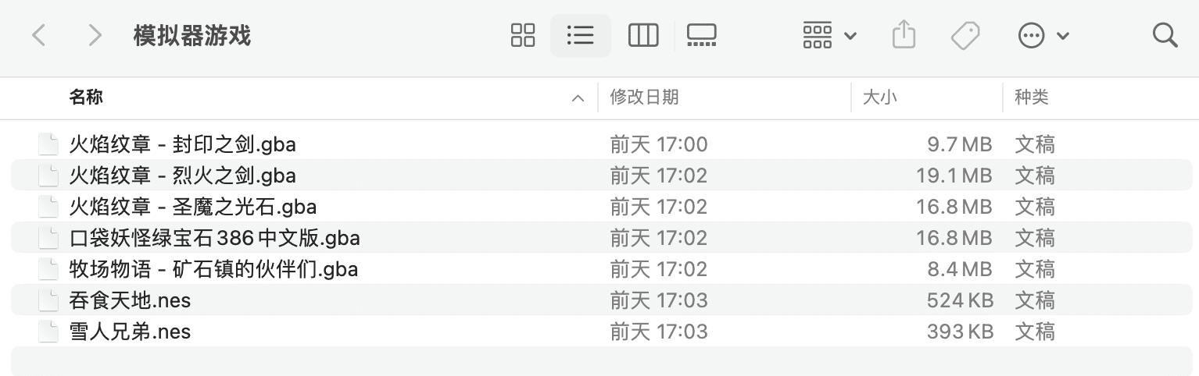
Task: Open the group-by options dropdown
Action: [829, 35]
